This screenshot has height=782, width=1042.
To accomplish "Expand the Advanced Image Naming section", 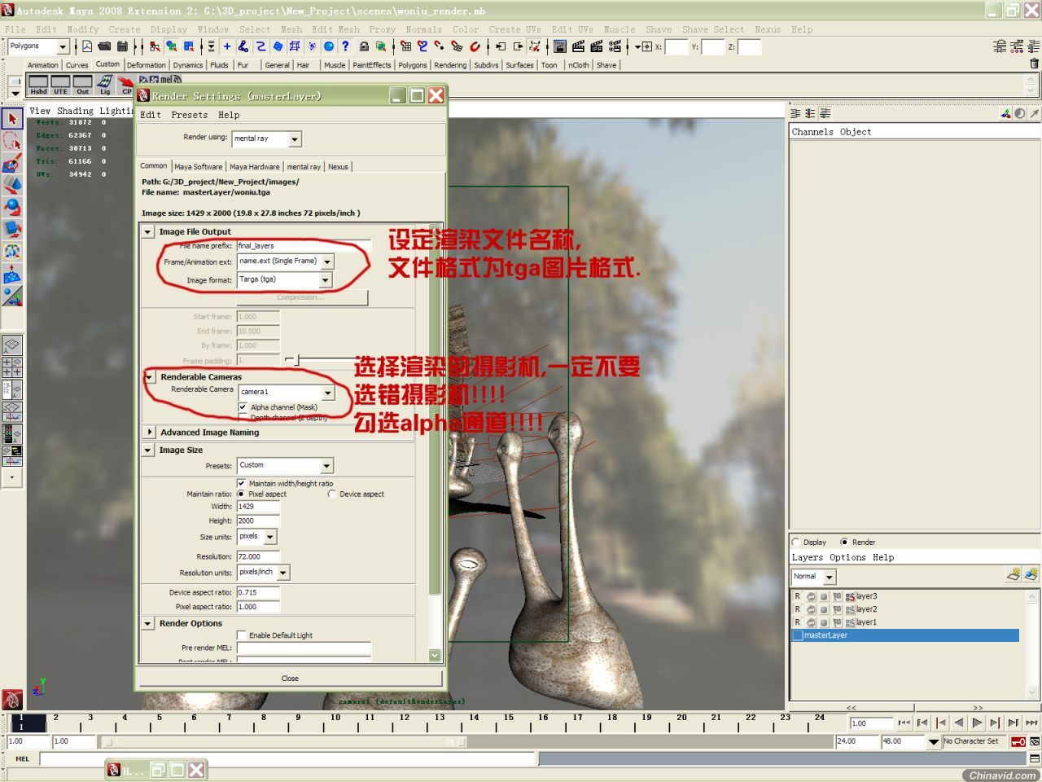I will click(x=149, y=433).
